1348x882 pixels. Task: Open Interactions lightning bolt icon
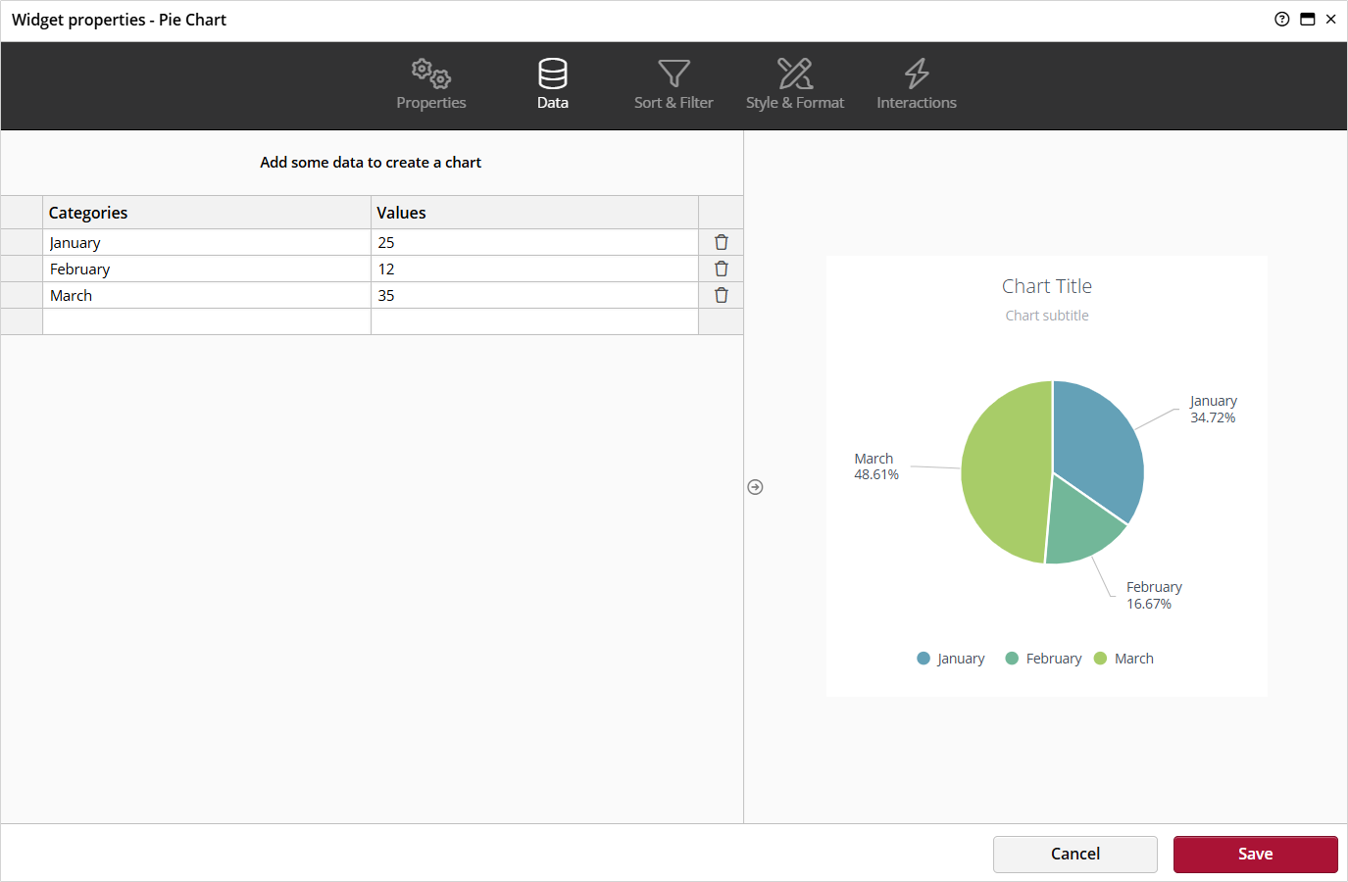tap(917, 73)
